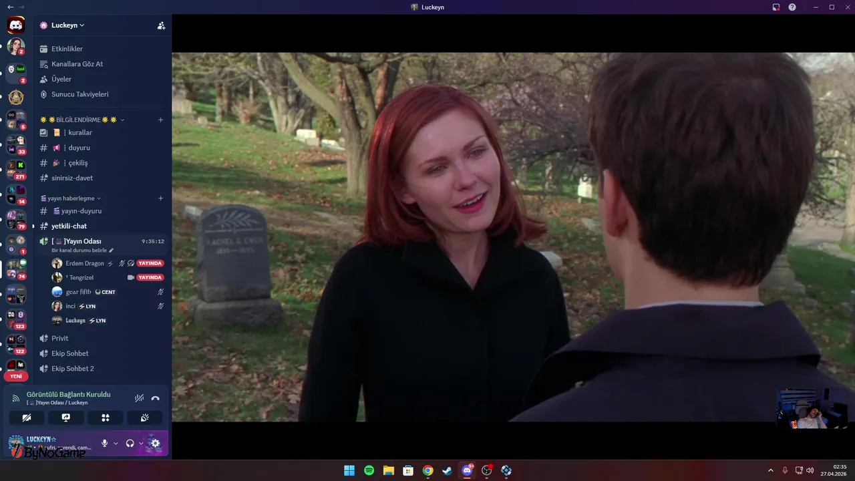Open the activities launcher icon in voice panel

coord(105,418)
